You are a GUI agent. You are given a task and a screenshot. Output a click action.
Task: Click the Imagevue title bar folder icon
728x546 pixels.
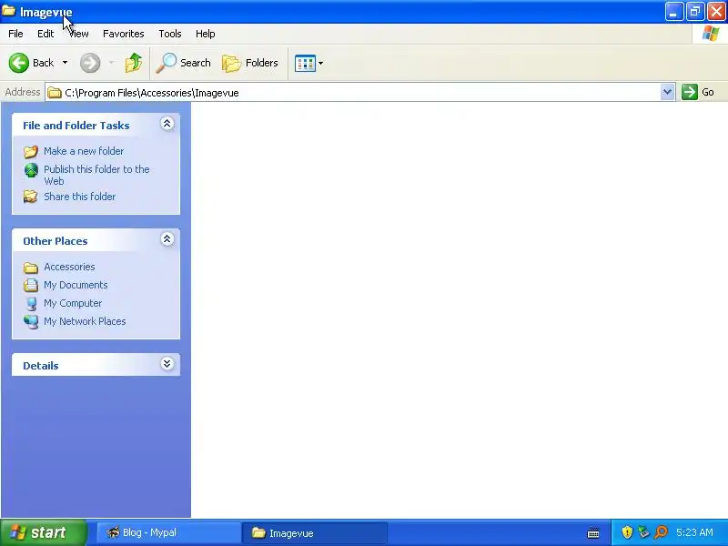8,10
